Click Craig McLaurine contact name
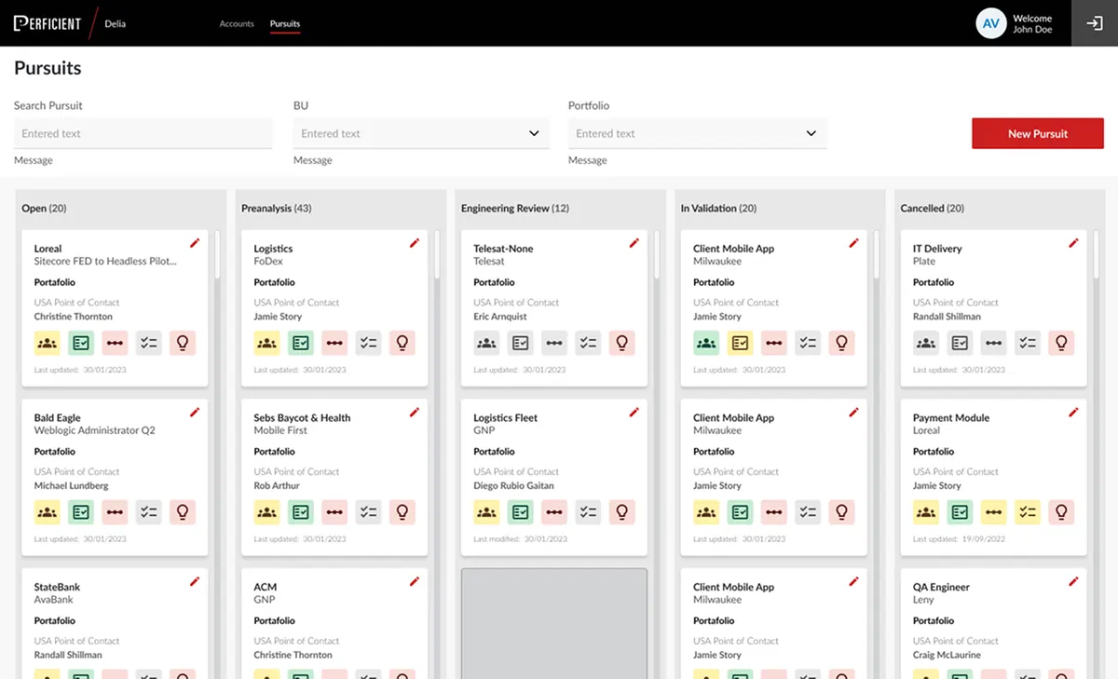 [947, 655]
